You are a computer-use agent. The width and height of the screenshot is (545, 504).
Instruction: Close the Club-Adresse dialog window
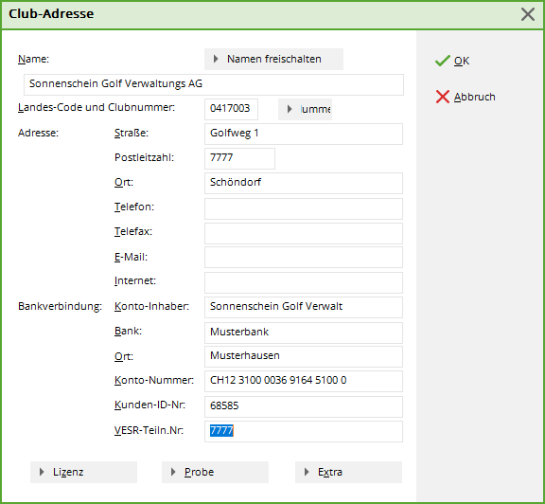(x=528, y=14)
